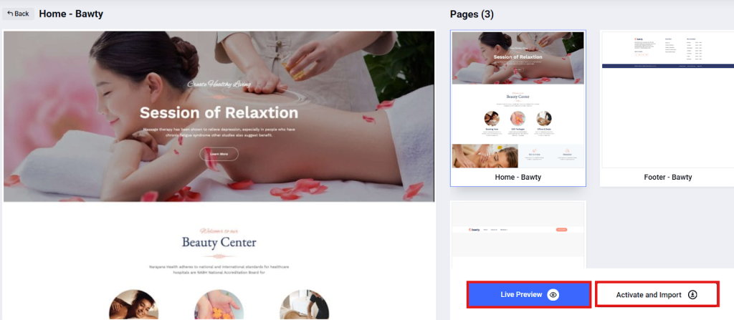
Task: Click the Session of Relaxtion heading
Action: [x=219, y=112]
